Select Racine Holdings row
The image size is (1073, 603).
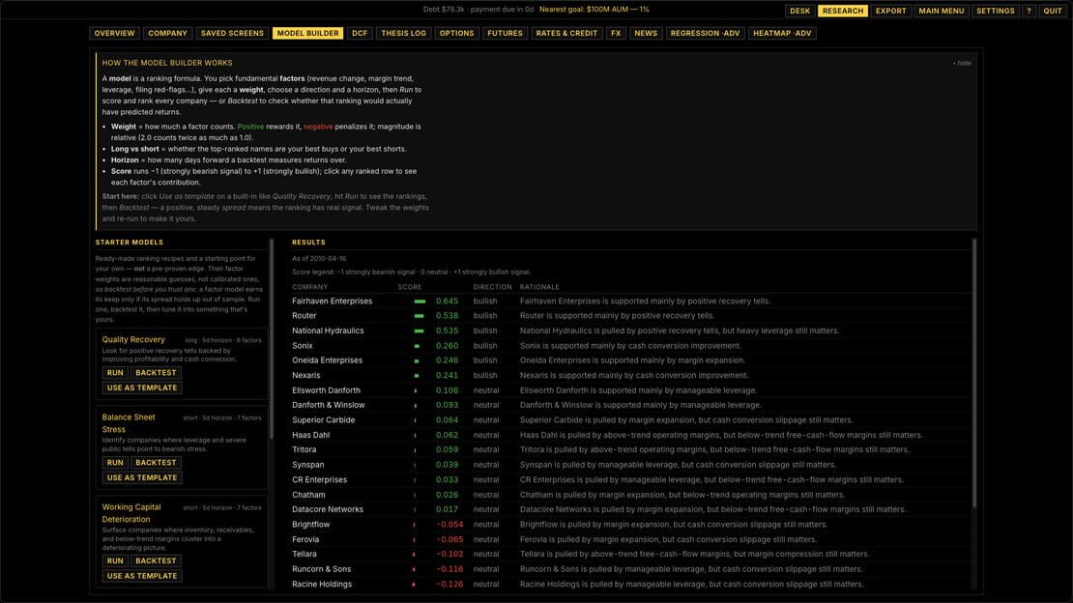pos(631,584)
